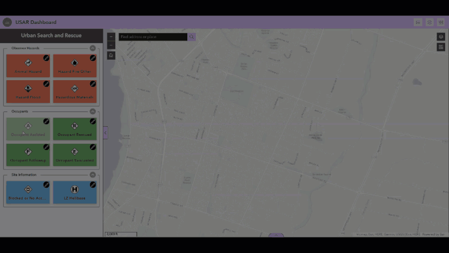The image size is (449, 253).
Task: Click the map scale bar
Action: pyautogui.click(x=121, y=234)
